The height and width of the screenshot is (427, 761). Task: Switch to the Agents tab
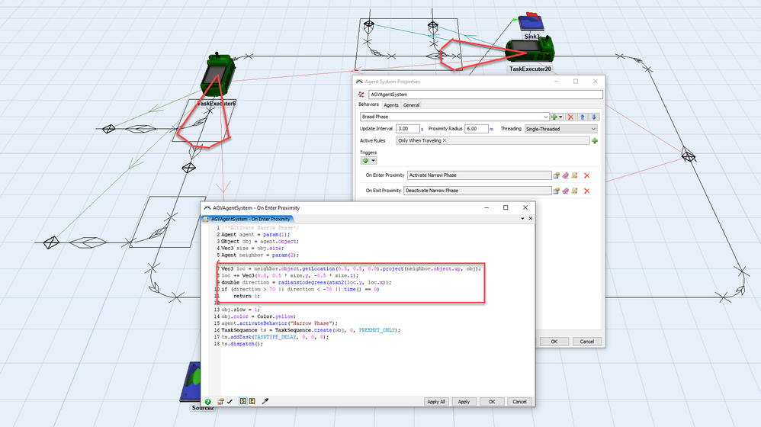(x=390, y=104)
